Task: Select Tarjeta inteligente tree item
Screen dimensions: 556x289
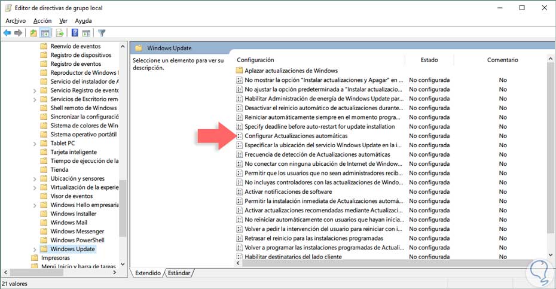Action: 74,152
